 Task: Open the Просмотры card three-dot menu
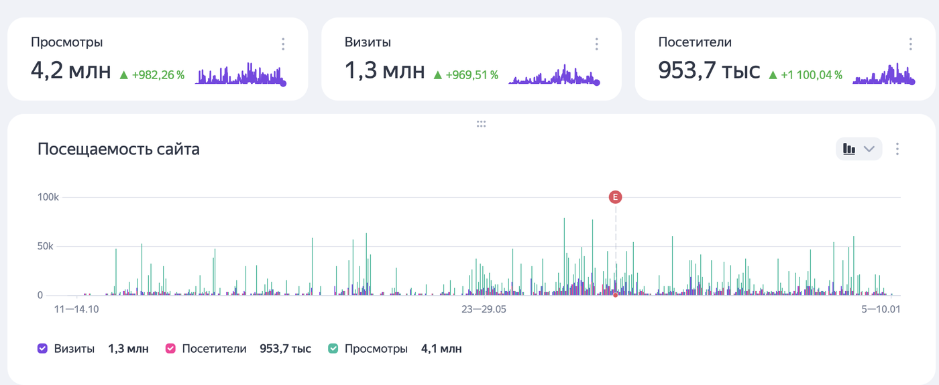(x=283, y=44)
